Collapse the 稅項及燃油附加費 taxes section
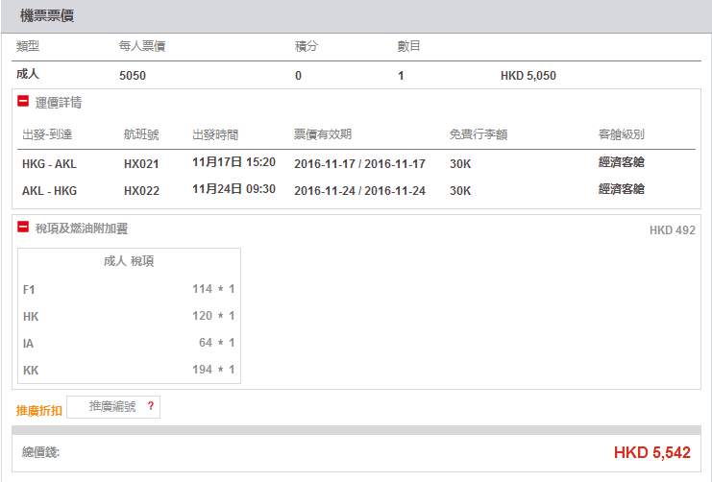Viewport: 712px width, 482px height. pos(23,227)
